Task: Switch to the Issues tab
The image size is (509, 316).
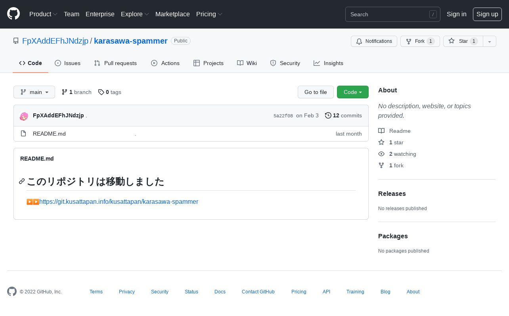Action: pyautogui.click(x=67, y=63)
